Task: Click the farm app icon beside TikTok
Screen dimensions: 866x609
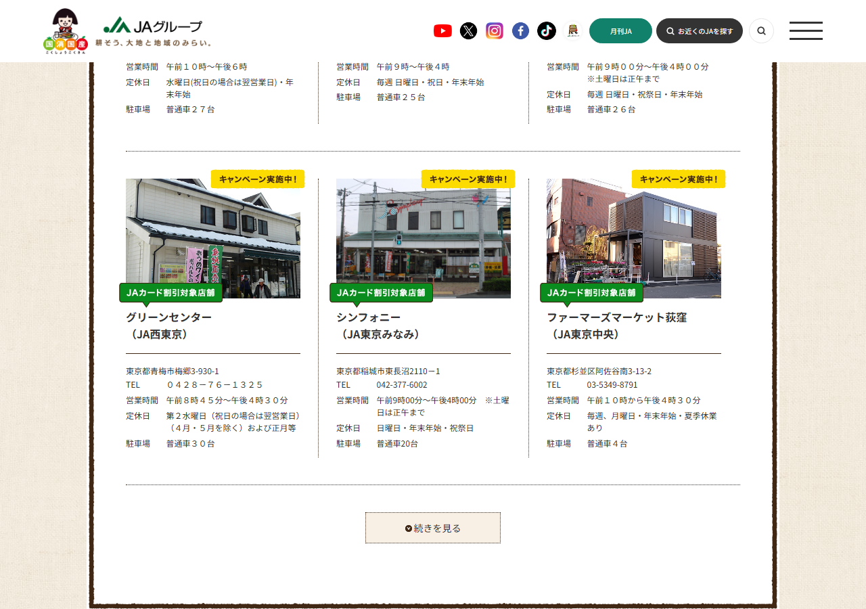Action: pos(573,30)
